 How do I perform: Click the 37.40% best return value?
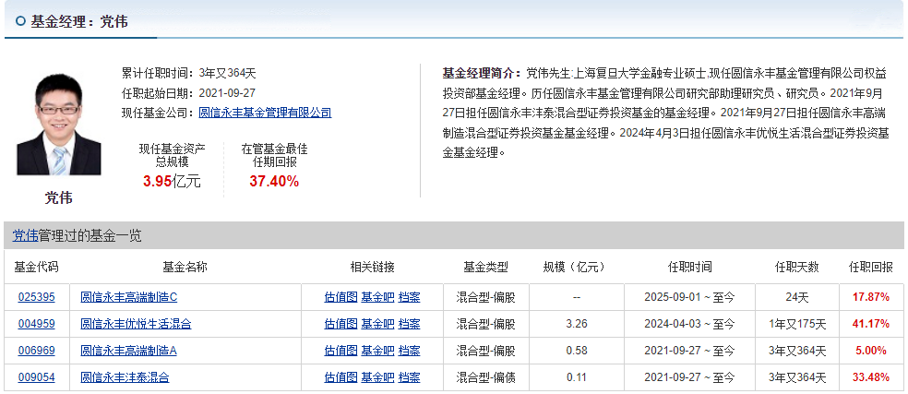(x=274, y=182)
